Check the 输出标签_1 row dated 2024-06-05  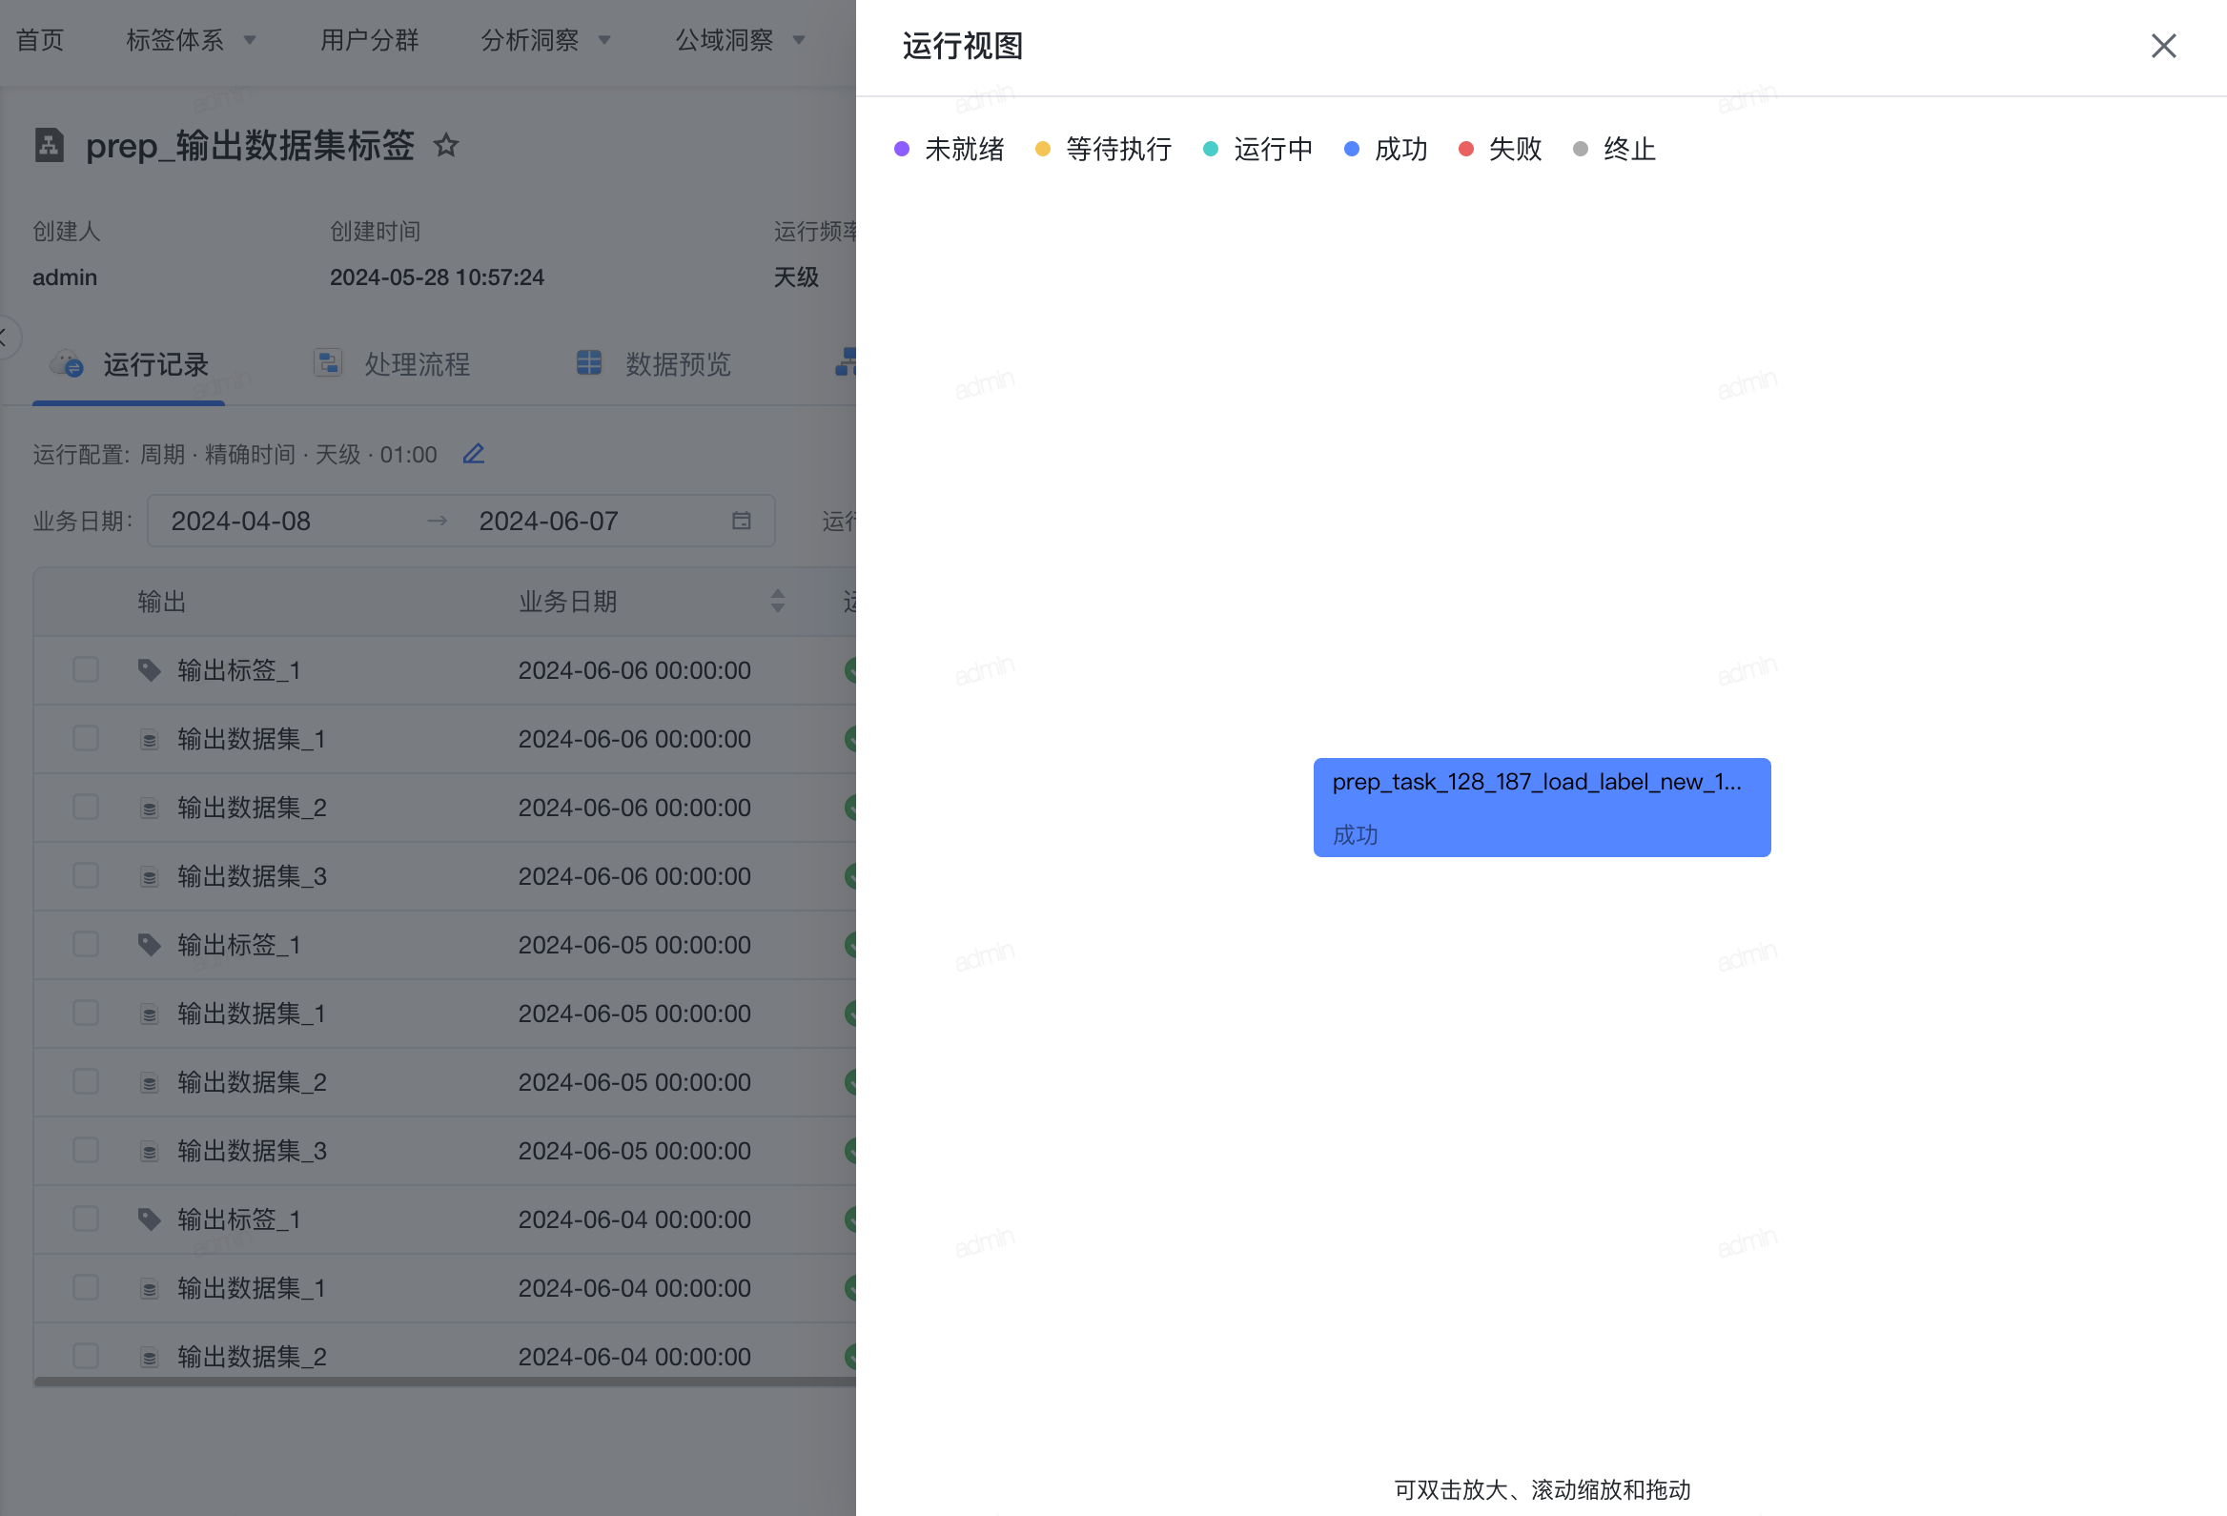coord(85,945)
